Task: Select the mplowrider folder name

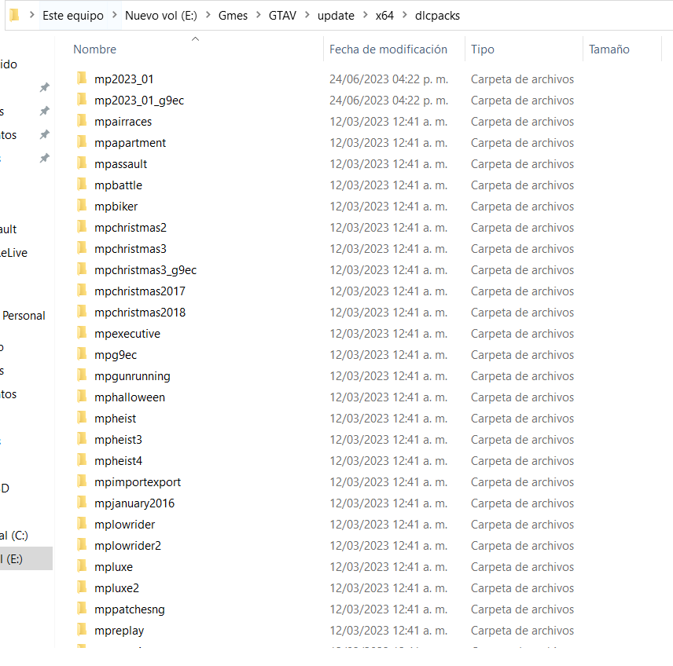Action: coord(124,525)
